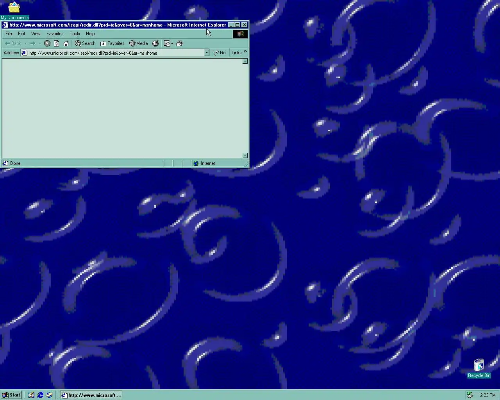Click scrollbar up arrow in IE page
The width and height of the screenshot is (500, 400).
245,61
